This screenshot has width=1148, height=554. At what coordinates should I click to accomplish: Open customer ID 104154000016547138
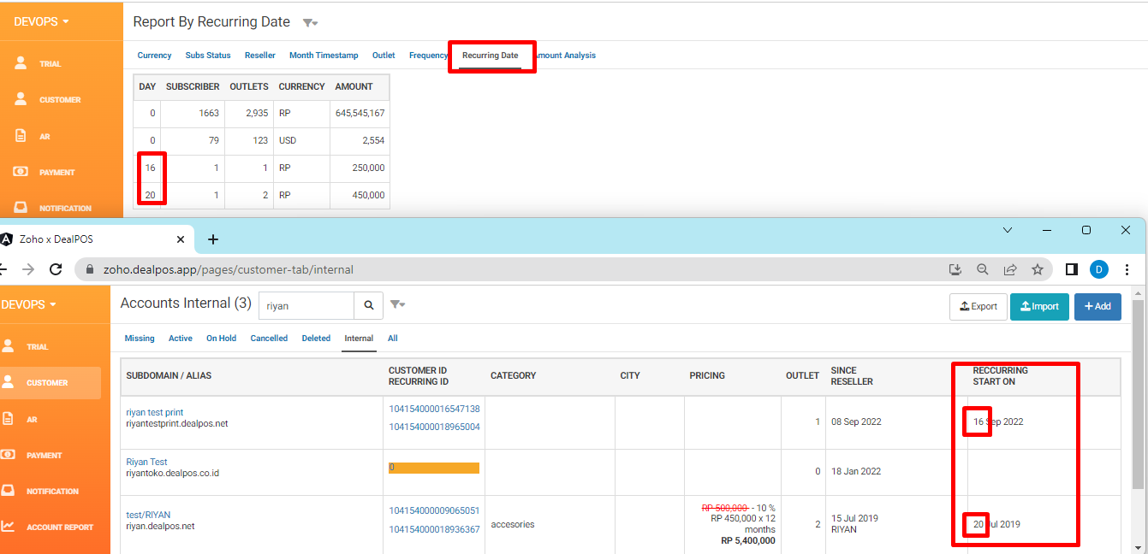pyautogui.click(x=434, y=410)
